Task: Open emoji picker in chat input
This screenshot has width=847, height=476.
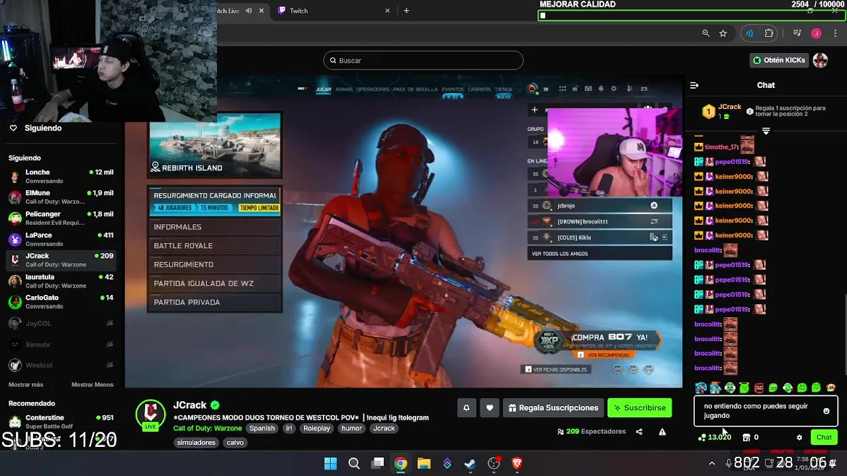Action: pos(826,411)
